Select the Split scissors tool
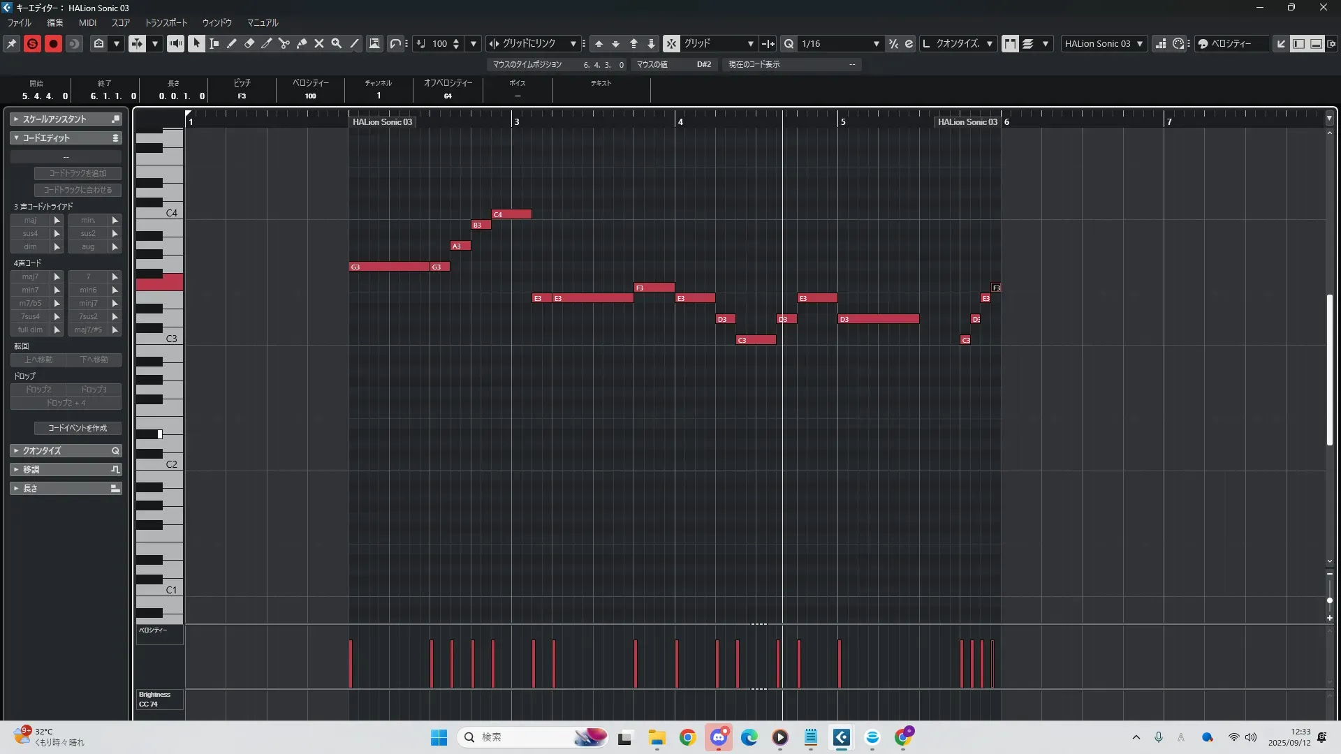 tap(284, 43)
